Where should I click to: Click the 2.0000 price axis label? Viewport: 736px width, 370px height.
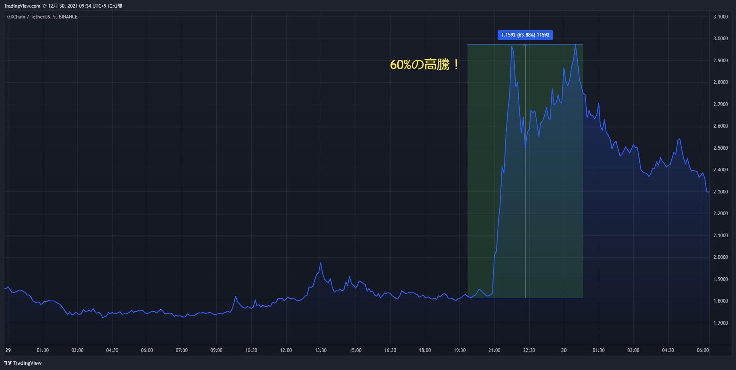point(721,257)
